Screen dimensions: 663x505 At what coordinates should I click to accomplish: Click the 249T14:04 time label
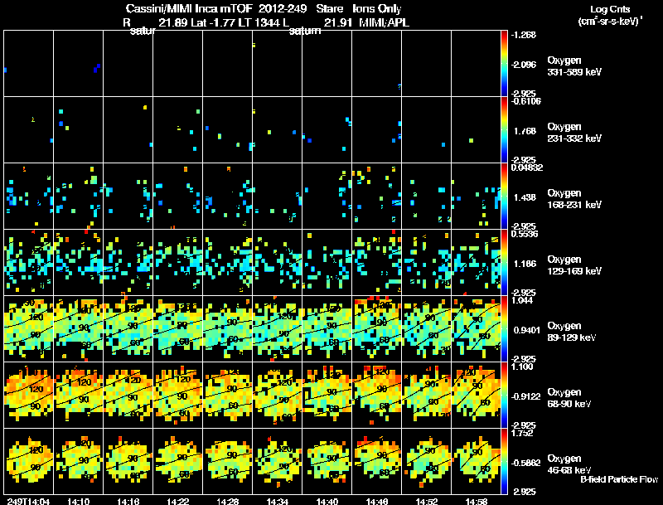click(28, 501)
